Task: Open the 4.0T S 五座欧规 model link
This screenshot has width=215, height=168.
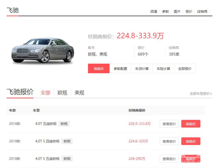Action: click(47, 159)
